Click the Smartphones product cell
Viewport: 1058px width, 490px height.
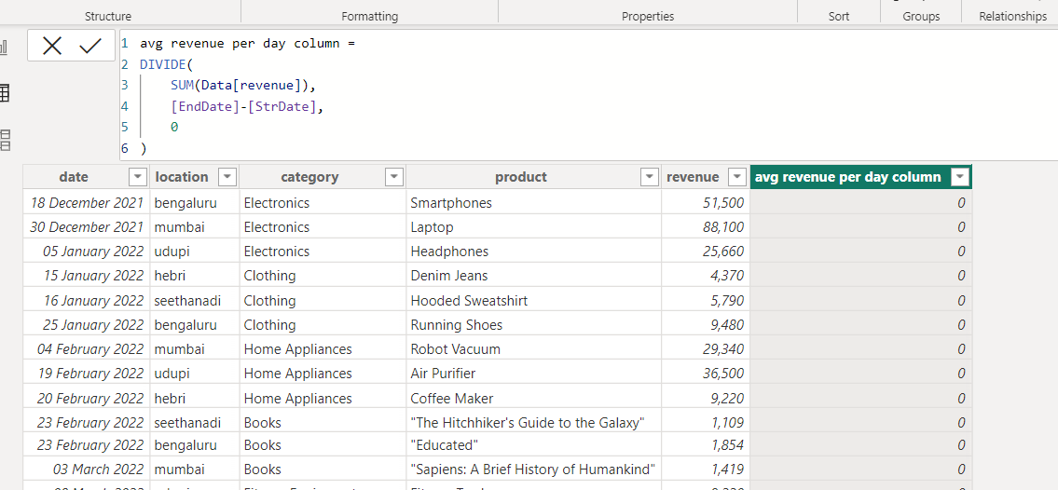[534, 203]
